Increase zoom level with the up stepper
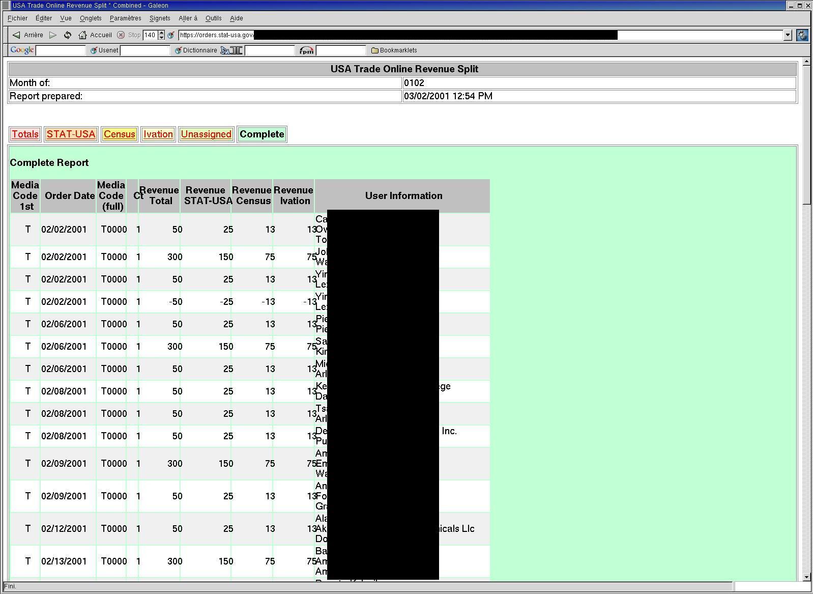Screen dimensions: 813x594 pos(161,33)
